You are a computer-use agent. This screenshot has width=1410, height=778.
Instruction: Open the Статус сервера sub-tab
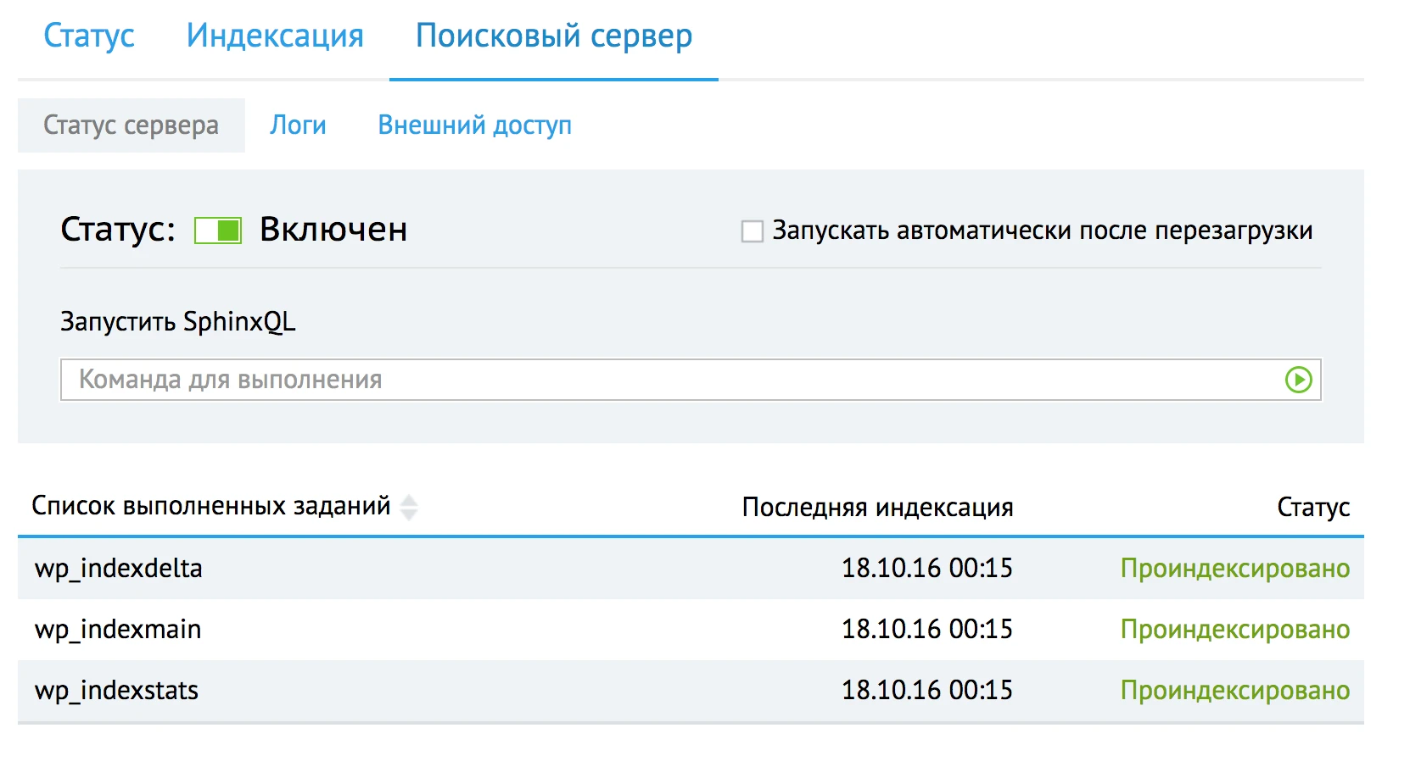131,125
